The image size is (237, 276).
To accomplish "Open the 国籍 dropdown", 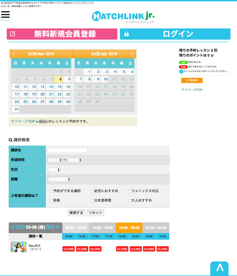I will point(59,179).
